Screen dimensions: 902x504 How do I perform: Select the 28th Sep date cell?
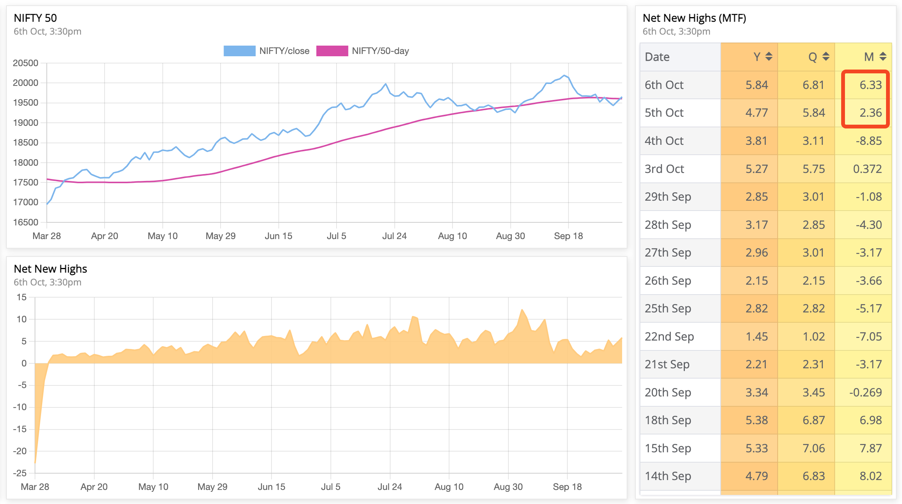click(680, 225)
